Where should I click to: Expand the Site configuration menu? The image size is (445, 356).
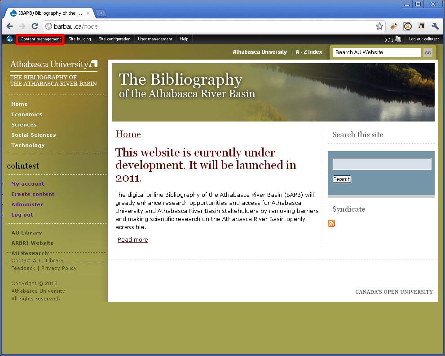pos(115,39)
